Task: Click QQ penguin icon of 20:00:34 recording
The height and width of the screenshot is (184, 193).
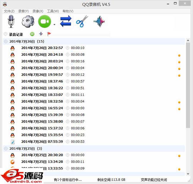Action: click(12, 68)
